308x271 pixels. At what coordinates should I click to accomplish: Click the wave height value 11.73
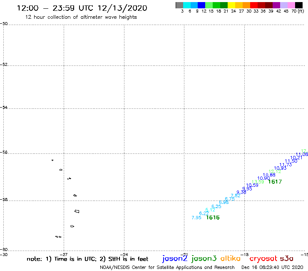point(286,165)
